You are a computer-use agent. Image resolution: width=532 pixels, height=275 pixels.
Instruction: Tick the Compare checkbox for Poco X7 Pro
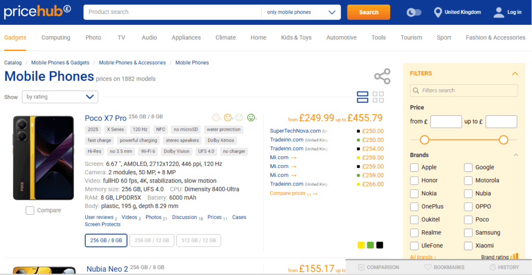[30, 211]
